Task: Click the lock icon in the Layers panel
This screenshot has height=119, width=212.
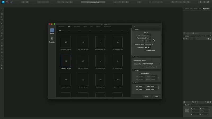Action: point(210,39)
